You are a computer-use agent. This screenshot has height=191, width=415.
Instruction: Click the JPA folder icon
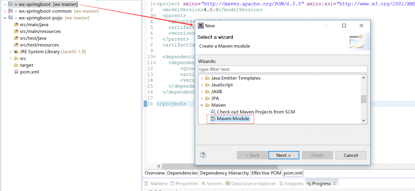207,98
